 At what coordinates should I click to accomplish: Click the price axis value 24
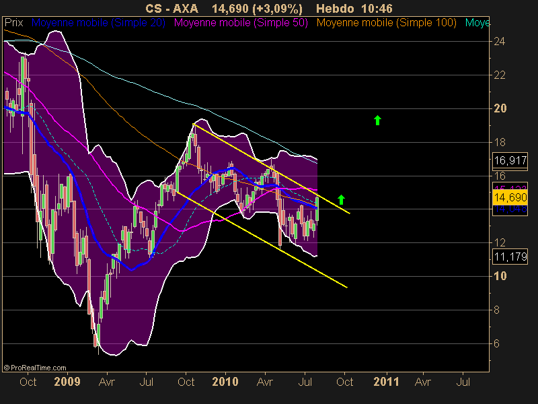[499, 41]
